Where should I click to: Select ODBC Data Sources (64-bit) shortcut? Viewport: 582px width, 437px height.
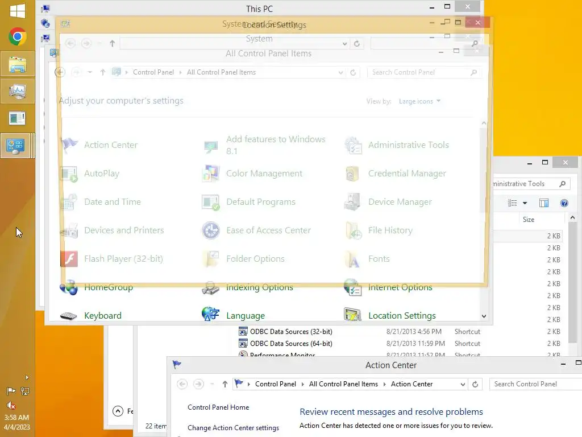click(x=291, y=343)
